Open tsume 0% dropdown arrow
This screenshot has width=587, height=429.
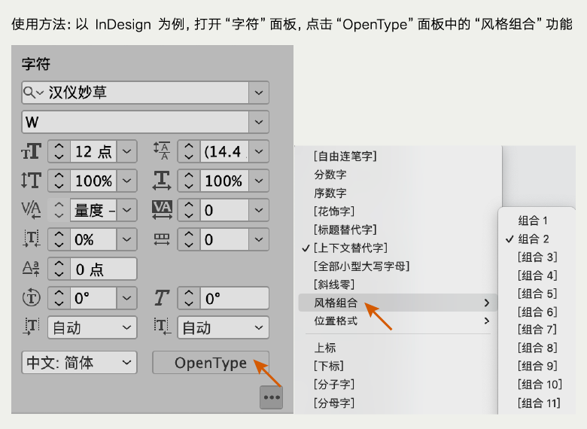tap(127, 239)
